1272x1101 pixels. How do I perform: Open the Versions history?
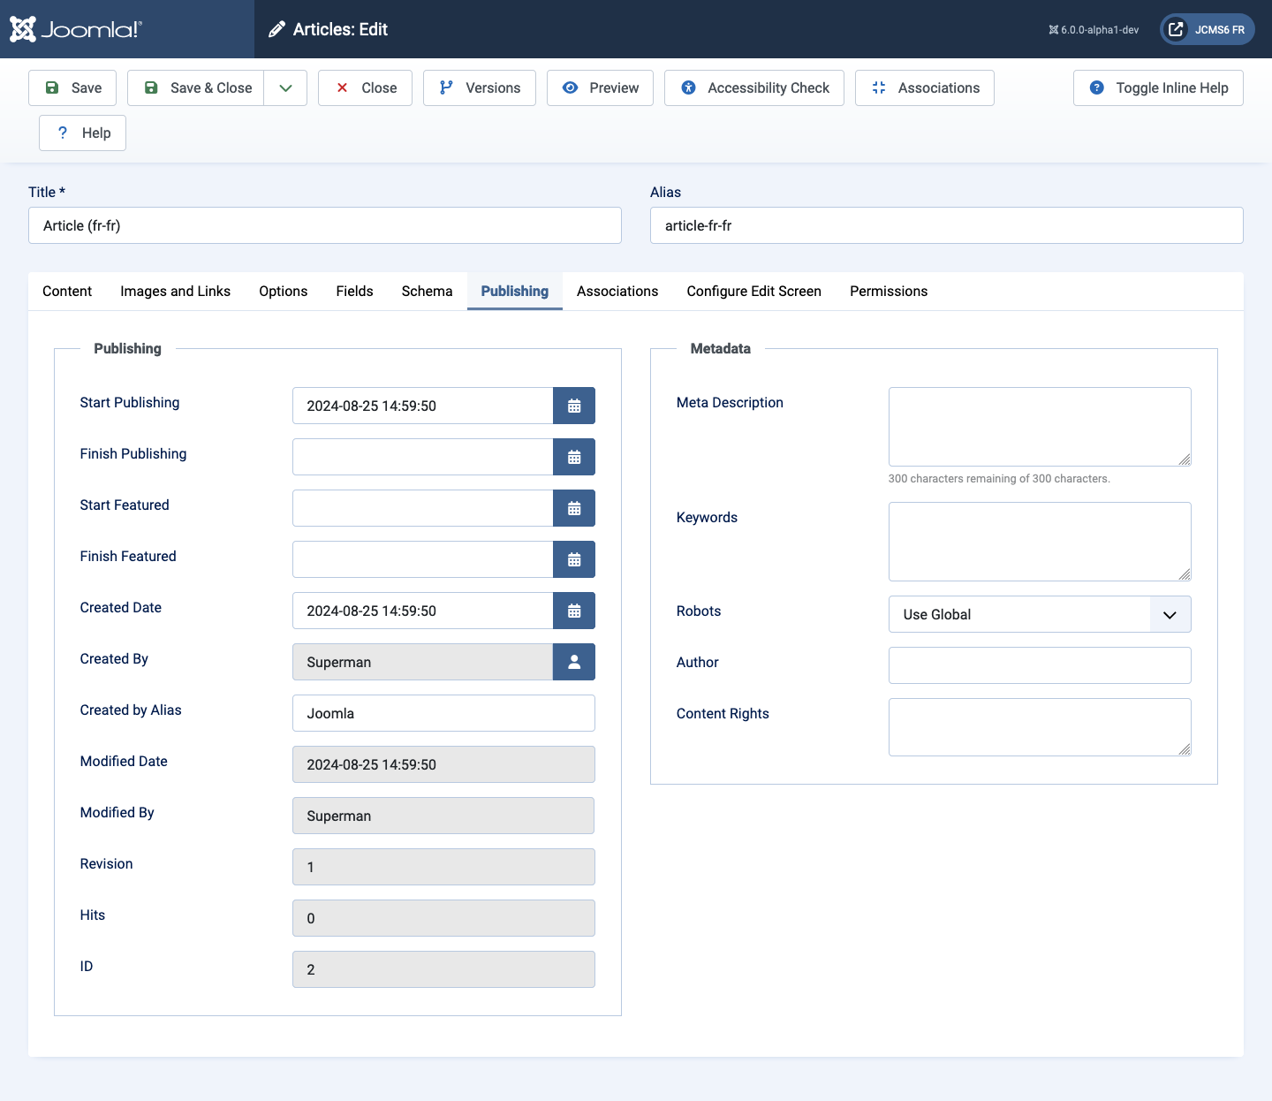(x=480, y=87)
